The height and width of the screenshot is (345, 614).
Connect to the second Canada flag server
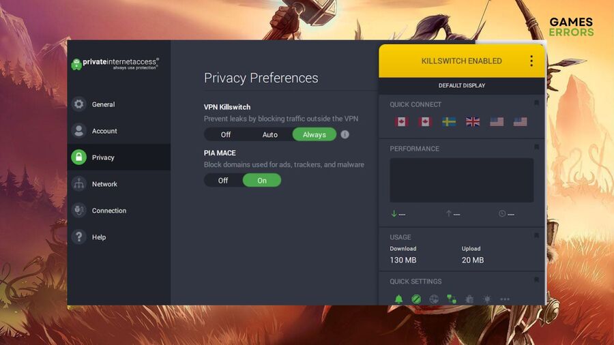click(425, 121)
